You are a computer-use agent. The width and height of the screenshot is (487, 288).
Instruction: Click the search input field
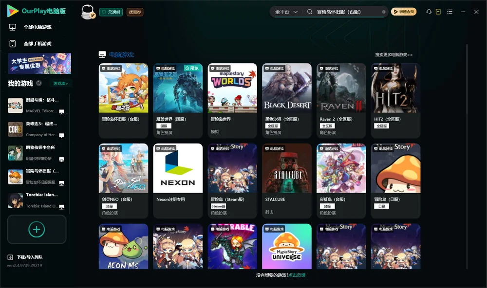click(x=348, y=12)
